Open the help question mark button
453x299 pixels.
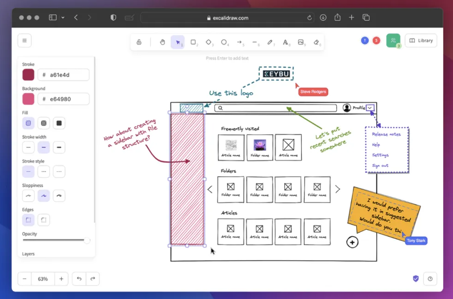click(430, 279)
